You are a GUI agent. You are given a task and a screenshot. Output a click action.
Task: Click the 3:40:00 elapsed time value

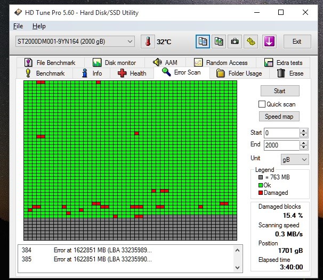291,267
